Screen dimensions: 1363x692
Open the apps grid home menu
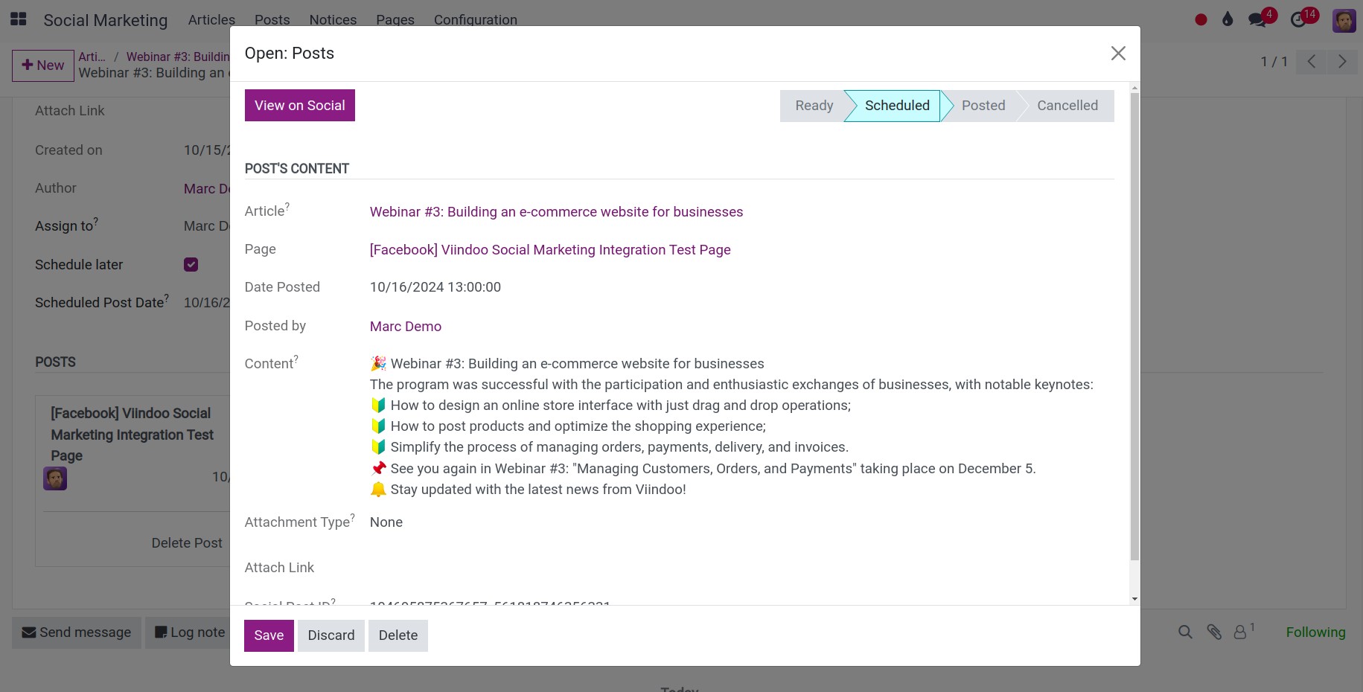pos(19,19)
